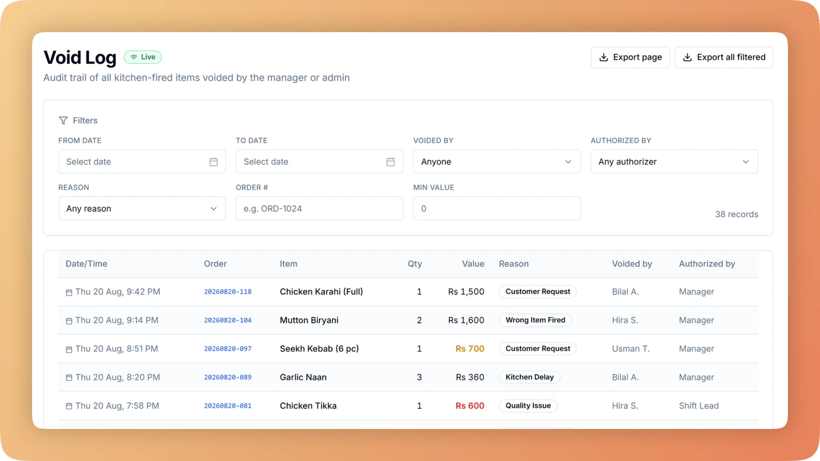Open order link 20260820-097
This screenshot has width=820, height=461.
(228, 349)
